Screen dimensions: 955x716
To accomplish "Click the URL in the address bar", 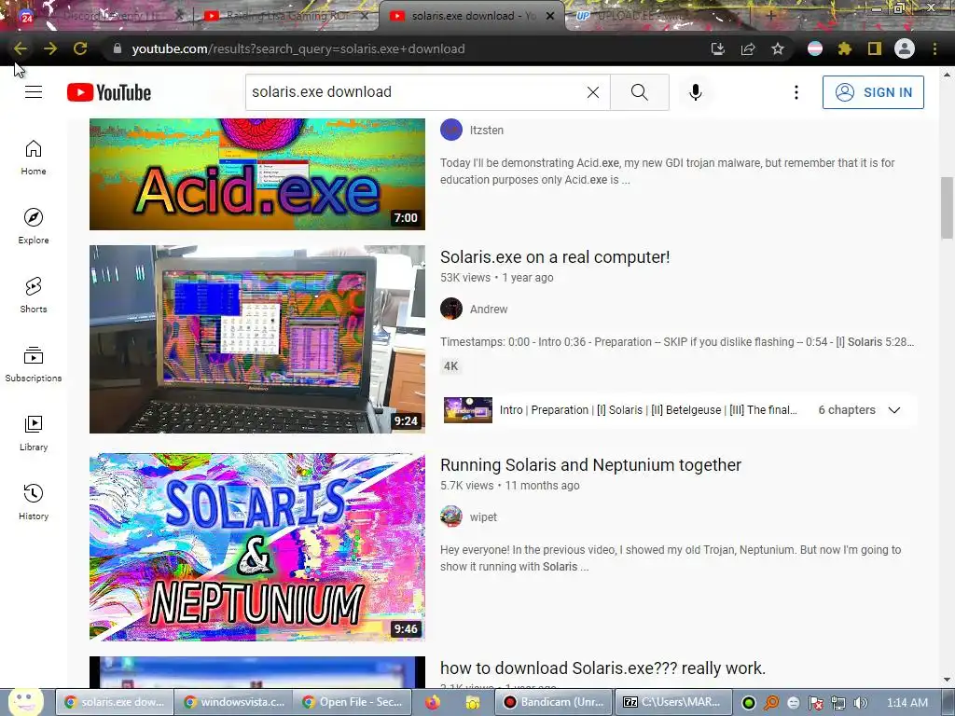I will click(x=298, y=48).
